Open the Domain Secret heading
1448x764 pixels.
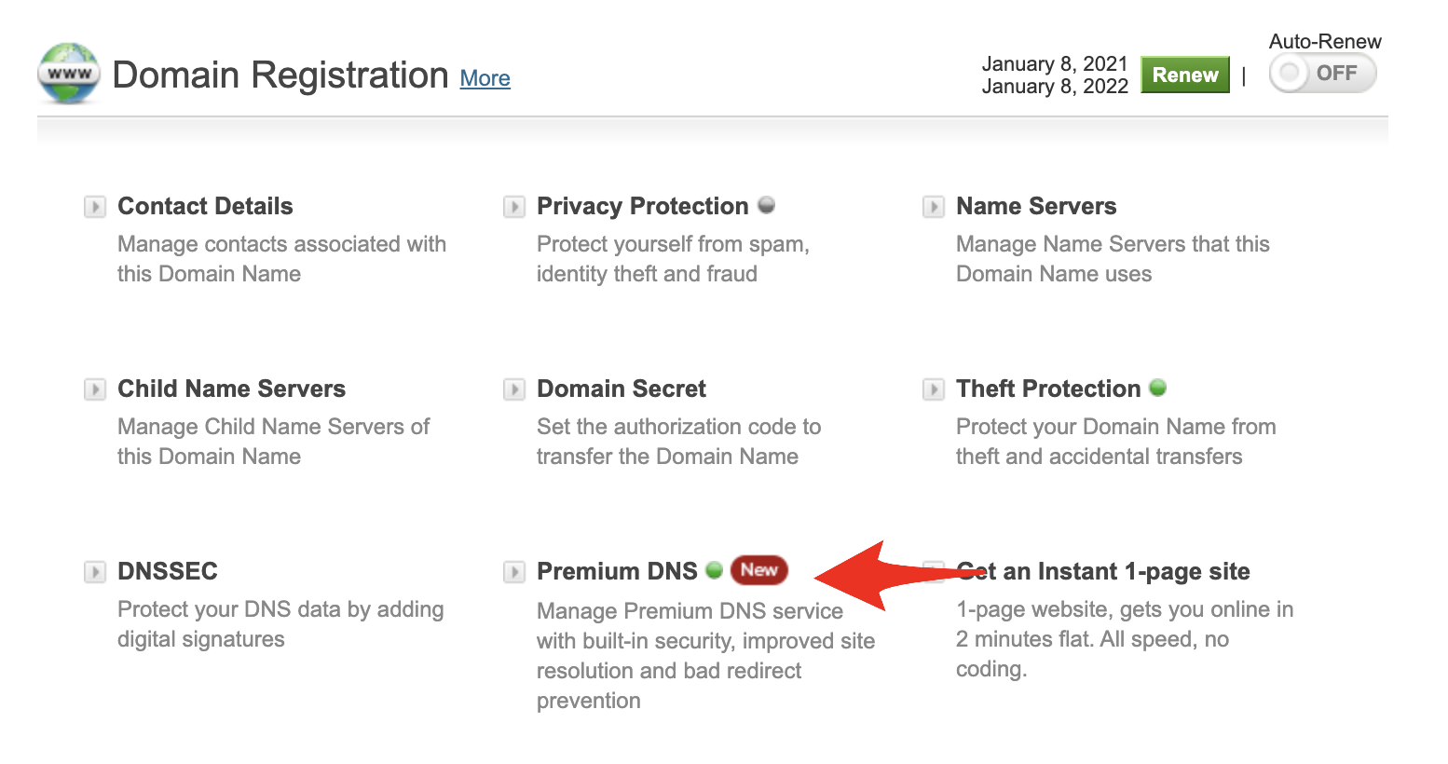point(622,389)
